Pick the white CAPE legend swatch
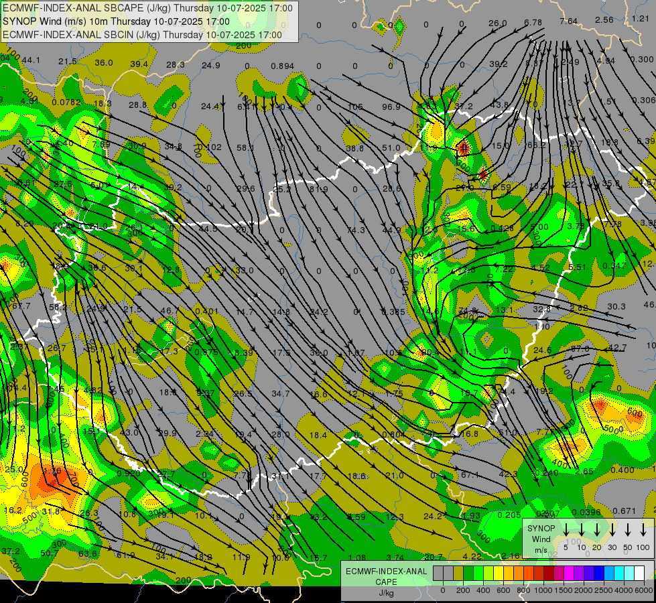This screenshot has height=603, width=656. tap(640, 574)
